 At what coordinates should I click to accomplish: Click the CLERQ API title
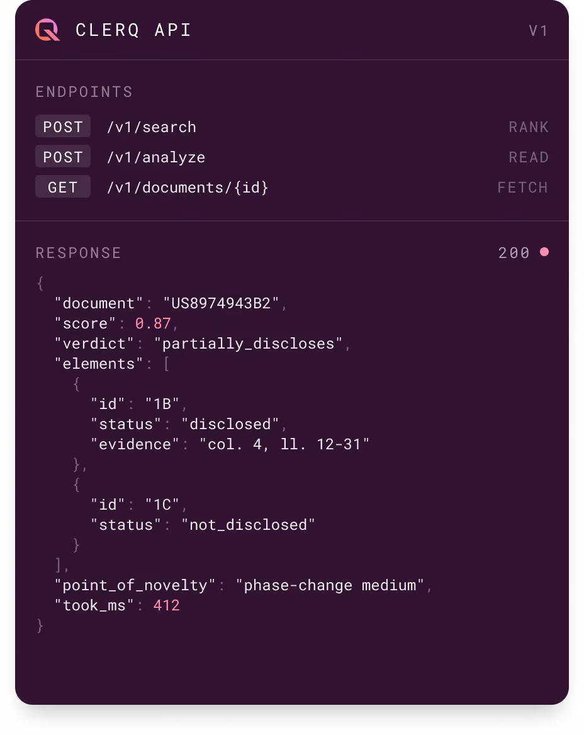133,30
